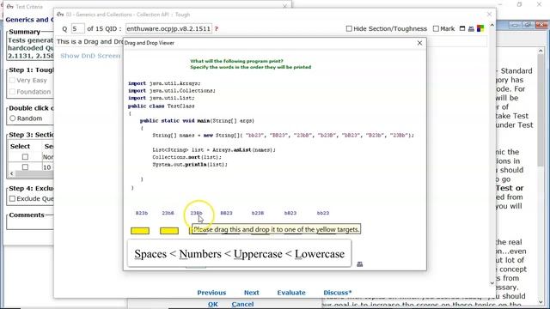The height and width of the screenshot is (309, 550).
Task: Tick the Select checkbox in the 'Nor' row
Action: click(x=25, y=157)
